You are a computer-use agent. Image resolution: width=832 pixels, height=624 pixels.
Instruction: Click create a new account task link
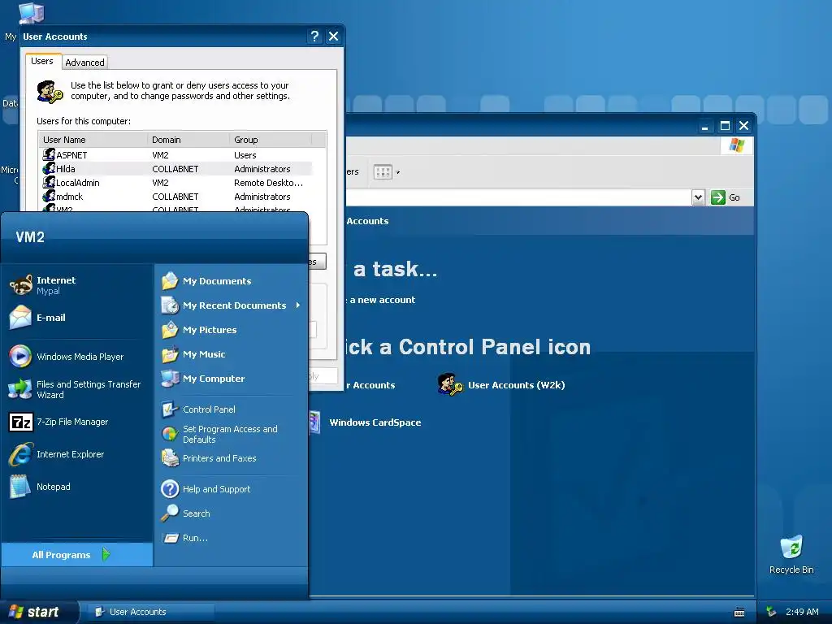tap(382, 300)
